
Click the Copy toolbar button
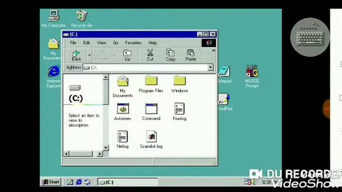pos(170,55)
